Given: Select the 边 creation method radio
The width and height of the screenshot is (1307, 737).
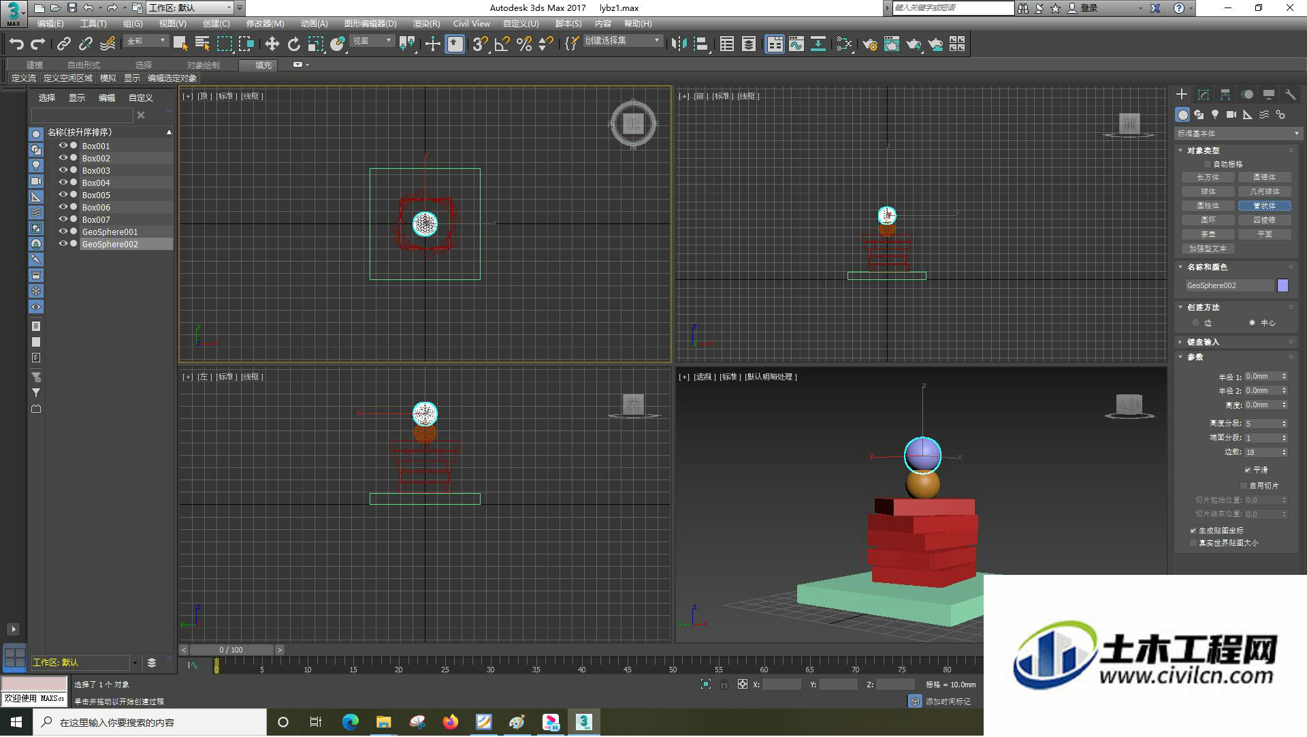Looking at the screenshot, I should coord(1196,323).
